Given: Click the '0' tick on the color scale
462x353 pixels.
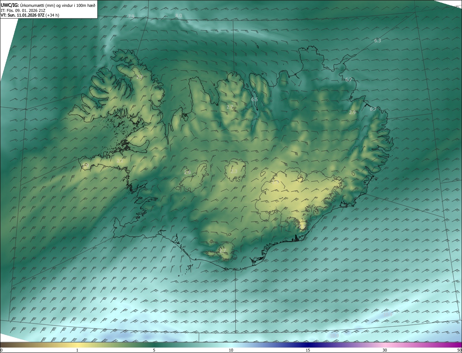Looking at the screenshot, I should click(1, 350).
